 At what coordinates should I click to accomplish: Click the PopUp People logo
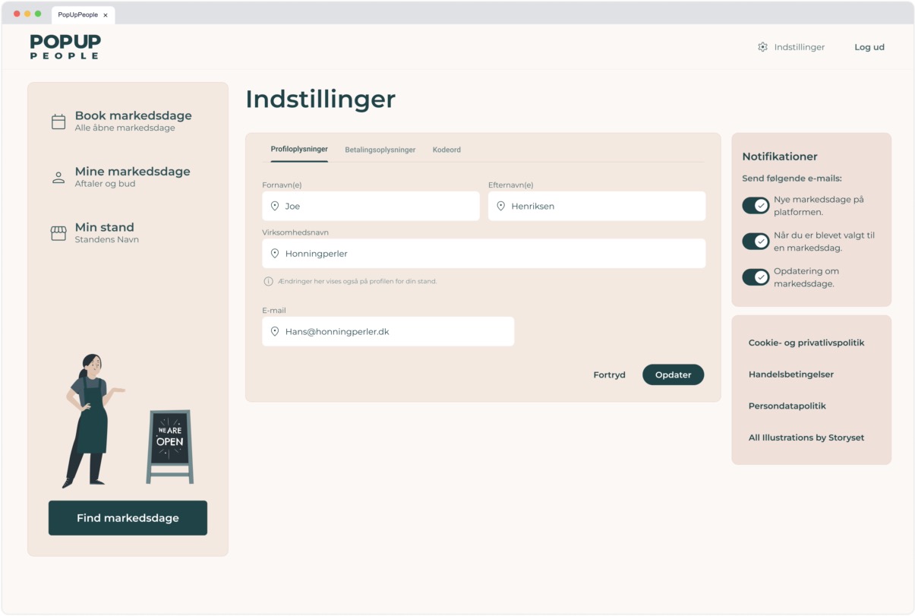point(65,46)
